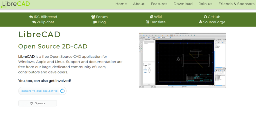
Task: Click Donate to our Collective button
Action: coord(42,91)
